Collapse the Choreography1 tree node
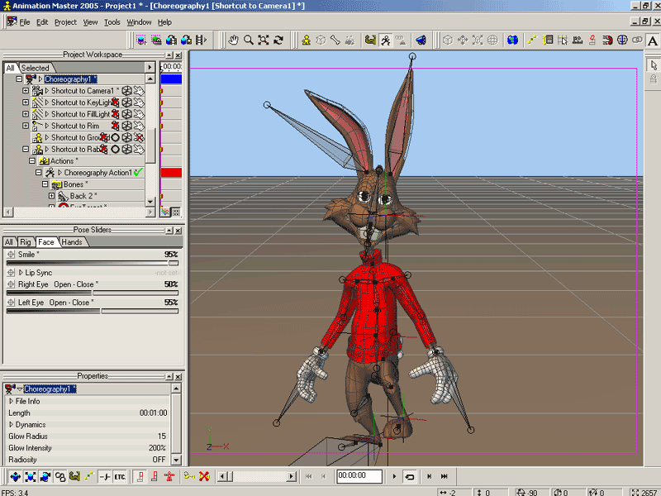Image resolution: width=661 pixels, height=496 pixels. pos(19,79)
